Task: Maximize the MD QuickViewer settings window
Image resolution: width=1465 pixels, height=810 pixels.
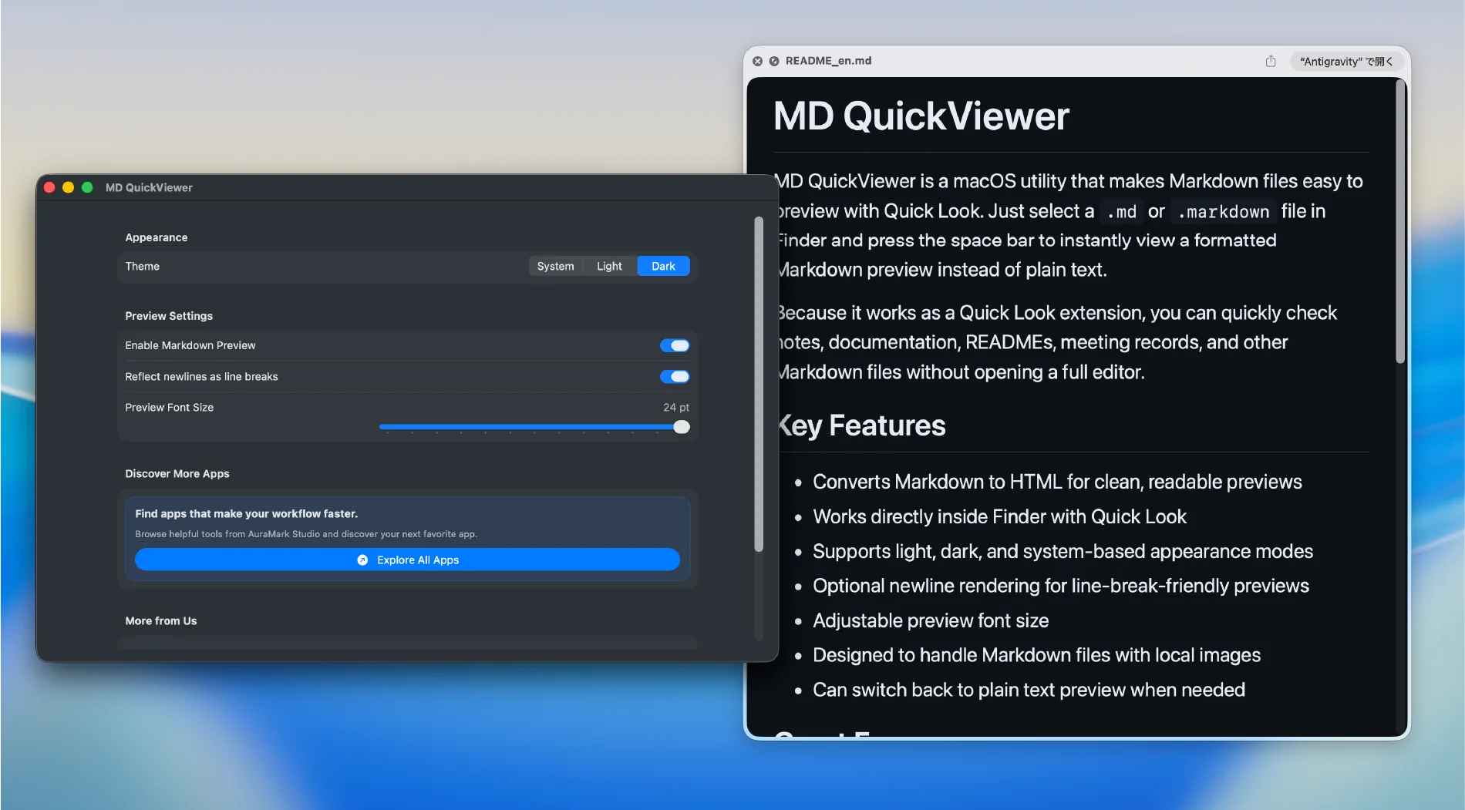Action: point(87,187)
